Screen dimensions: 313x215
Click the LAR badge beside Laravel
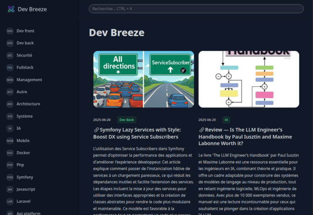click(10, 202)
